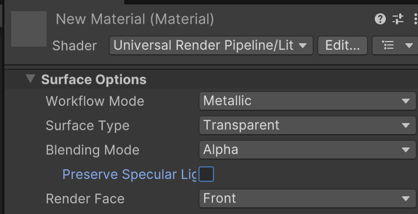Click the Blending Mode property label
The width and height of the screenshot is (418, 214).
tap(93, 150)
